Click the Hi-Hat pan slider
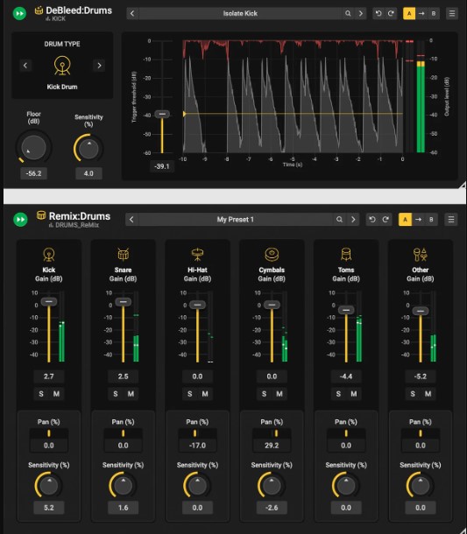 pyautogui.click(x=197, y=433)
